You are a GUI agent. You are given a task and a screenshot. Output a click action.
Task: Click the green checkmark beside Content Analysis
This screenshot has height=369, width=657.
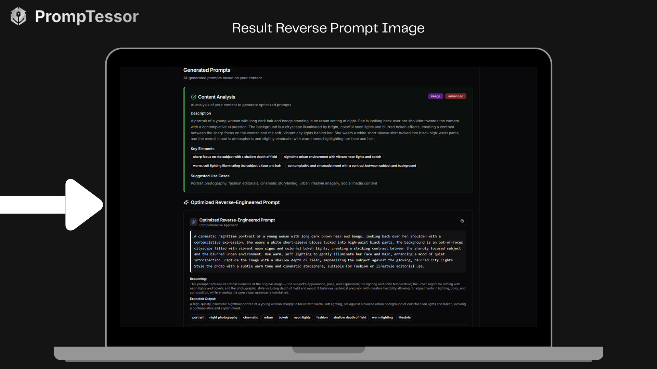click(x=193, y=97)
